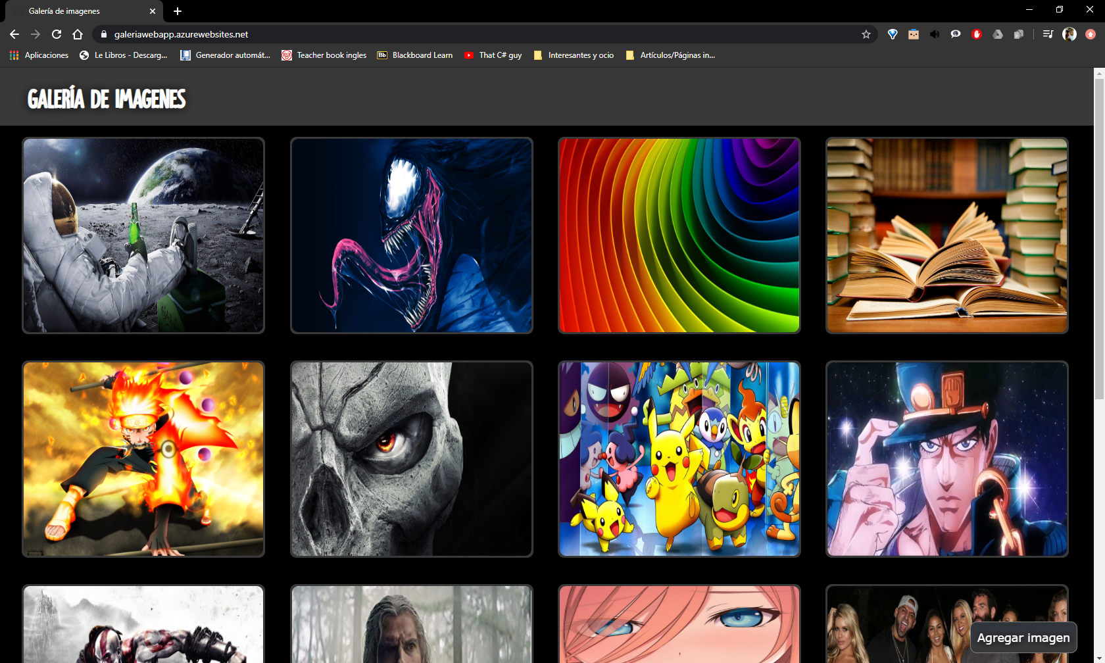View site security lock info

[103, 34]
